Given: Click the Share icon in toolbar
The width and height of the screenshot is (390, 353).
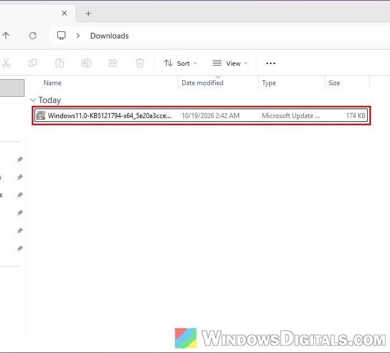Looking at the screenshot, I should (113, 63).
